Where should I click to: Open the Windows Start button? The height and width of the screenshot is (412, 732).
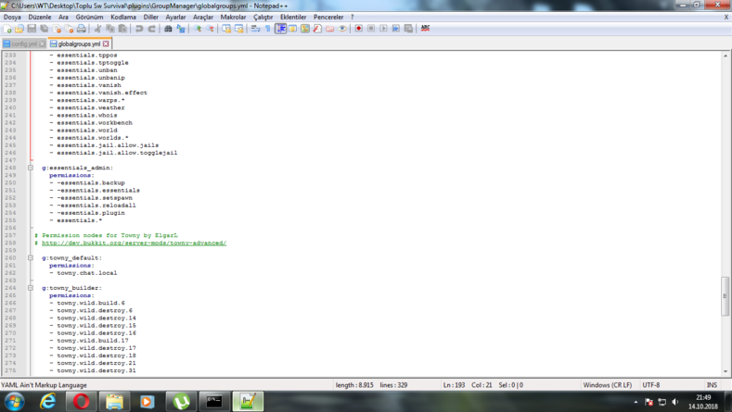14,401
